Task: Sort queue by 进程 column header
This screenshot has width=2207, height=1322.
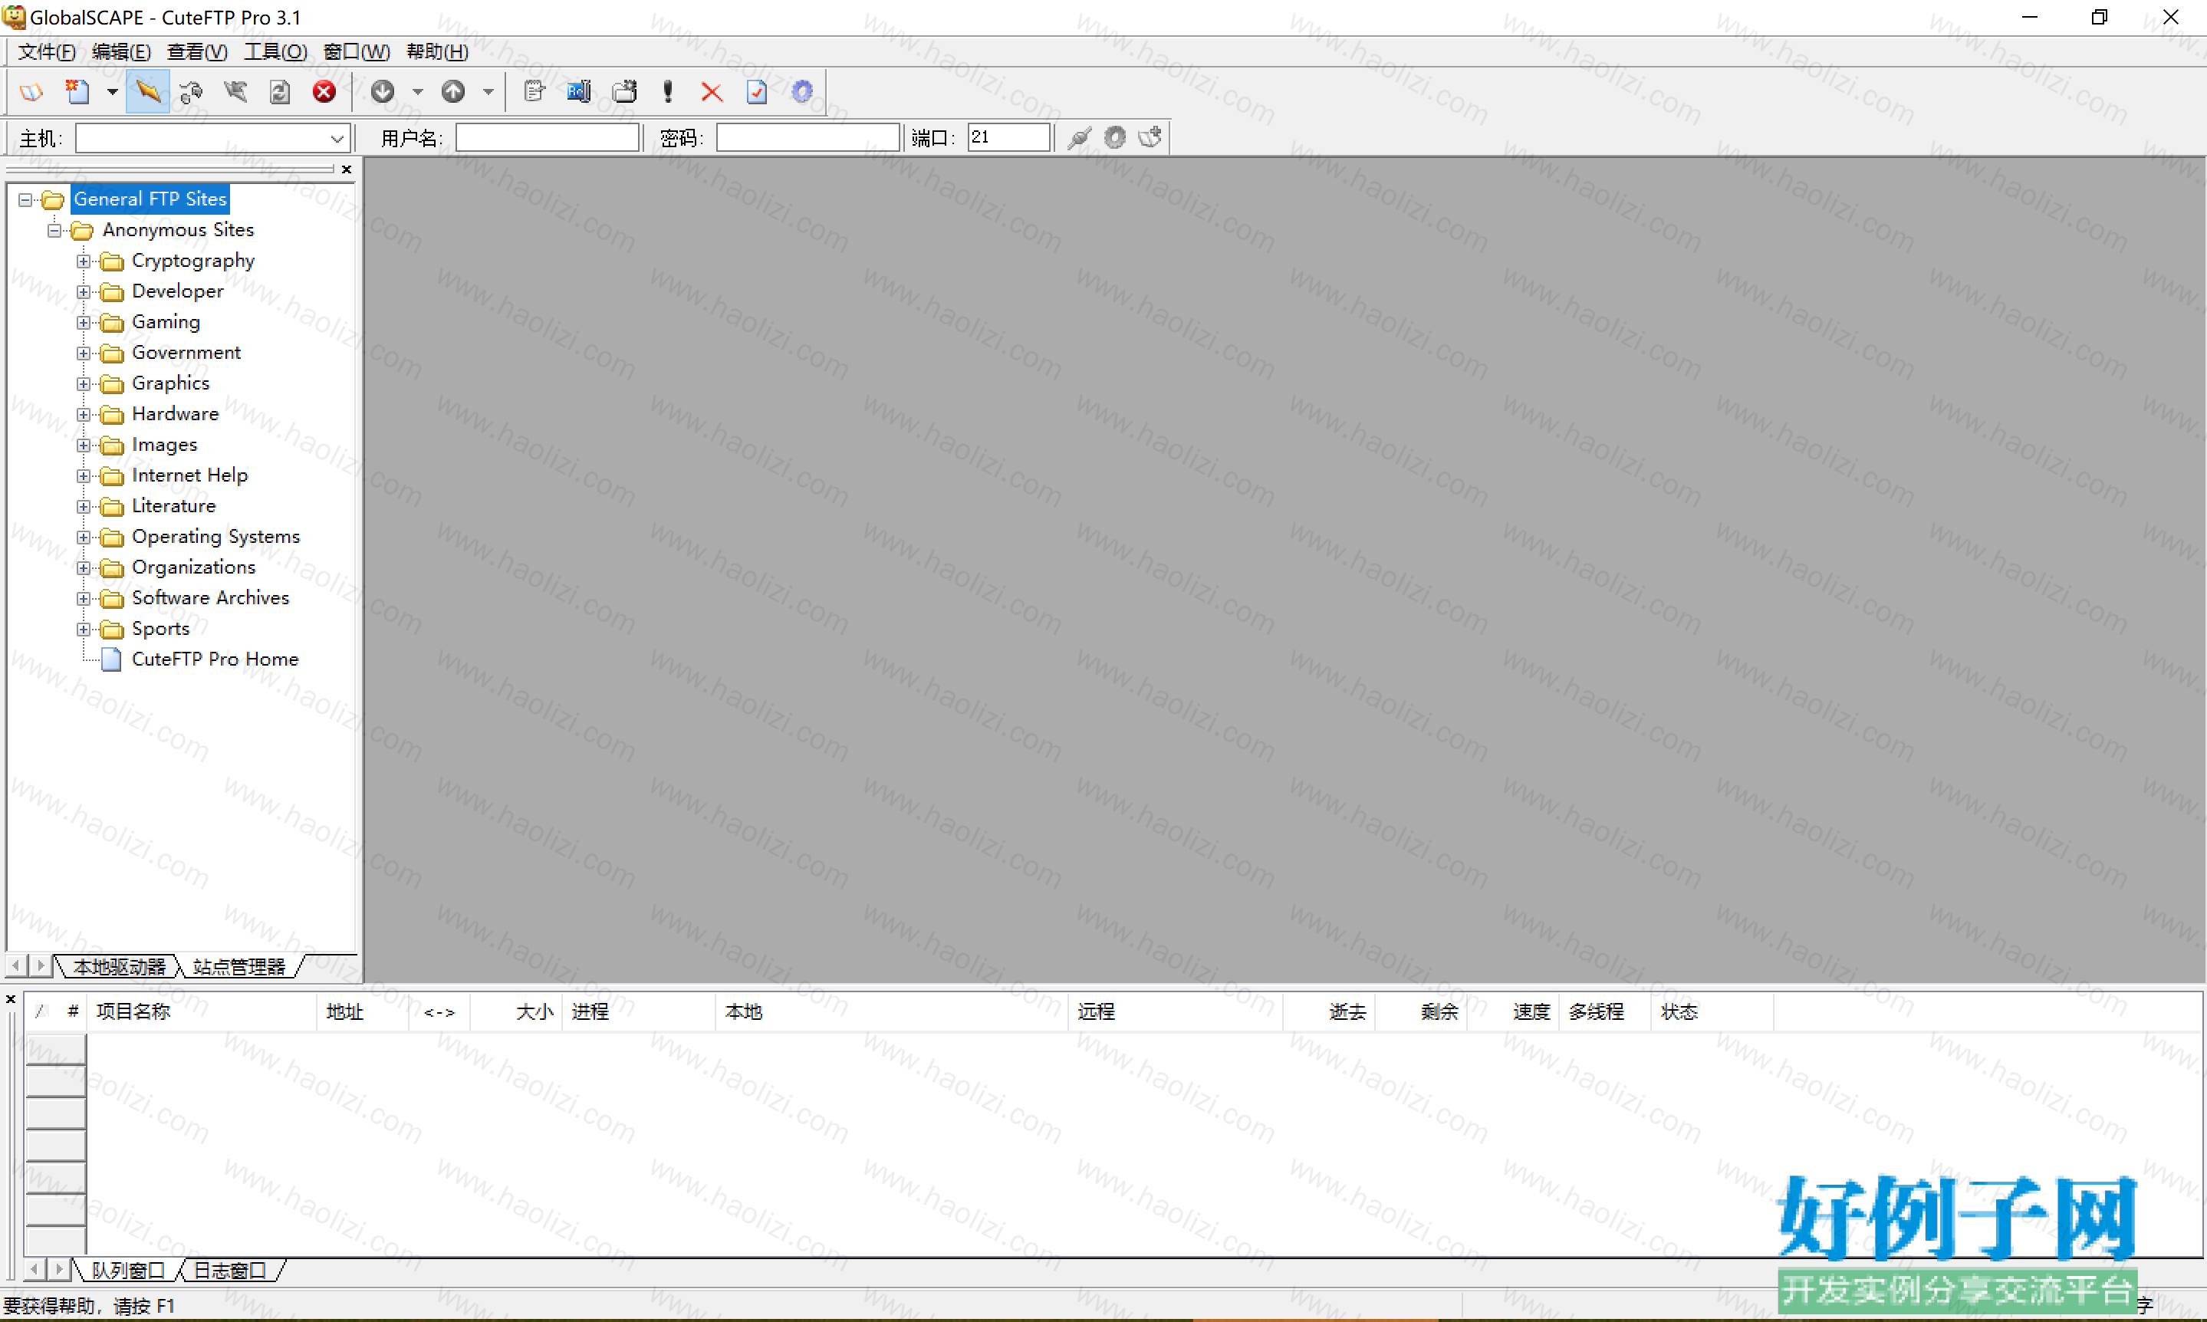Action: (639, 1012)
